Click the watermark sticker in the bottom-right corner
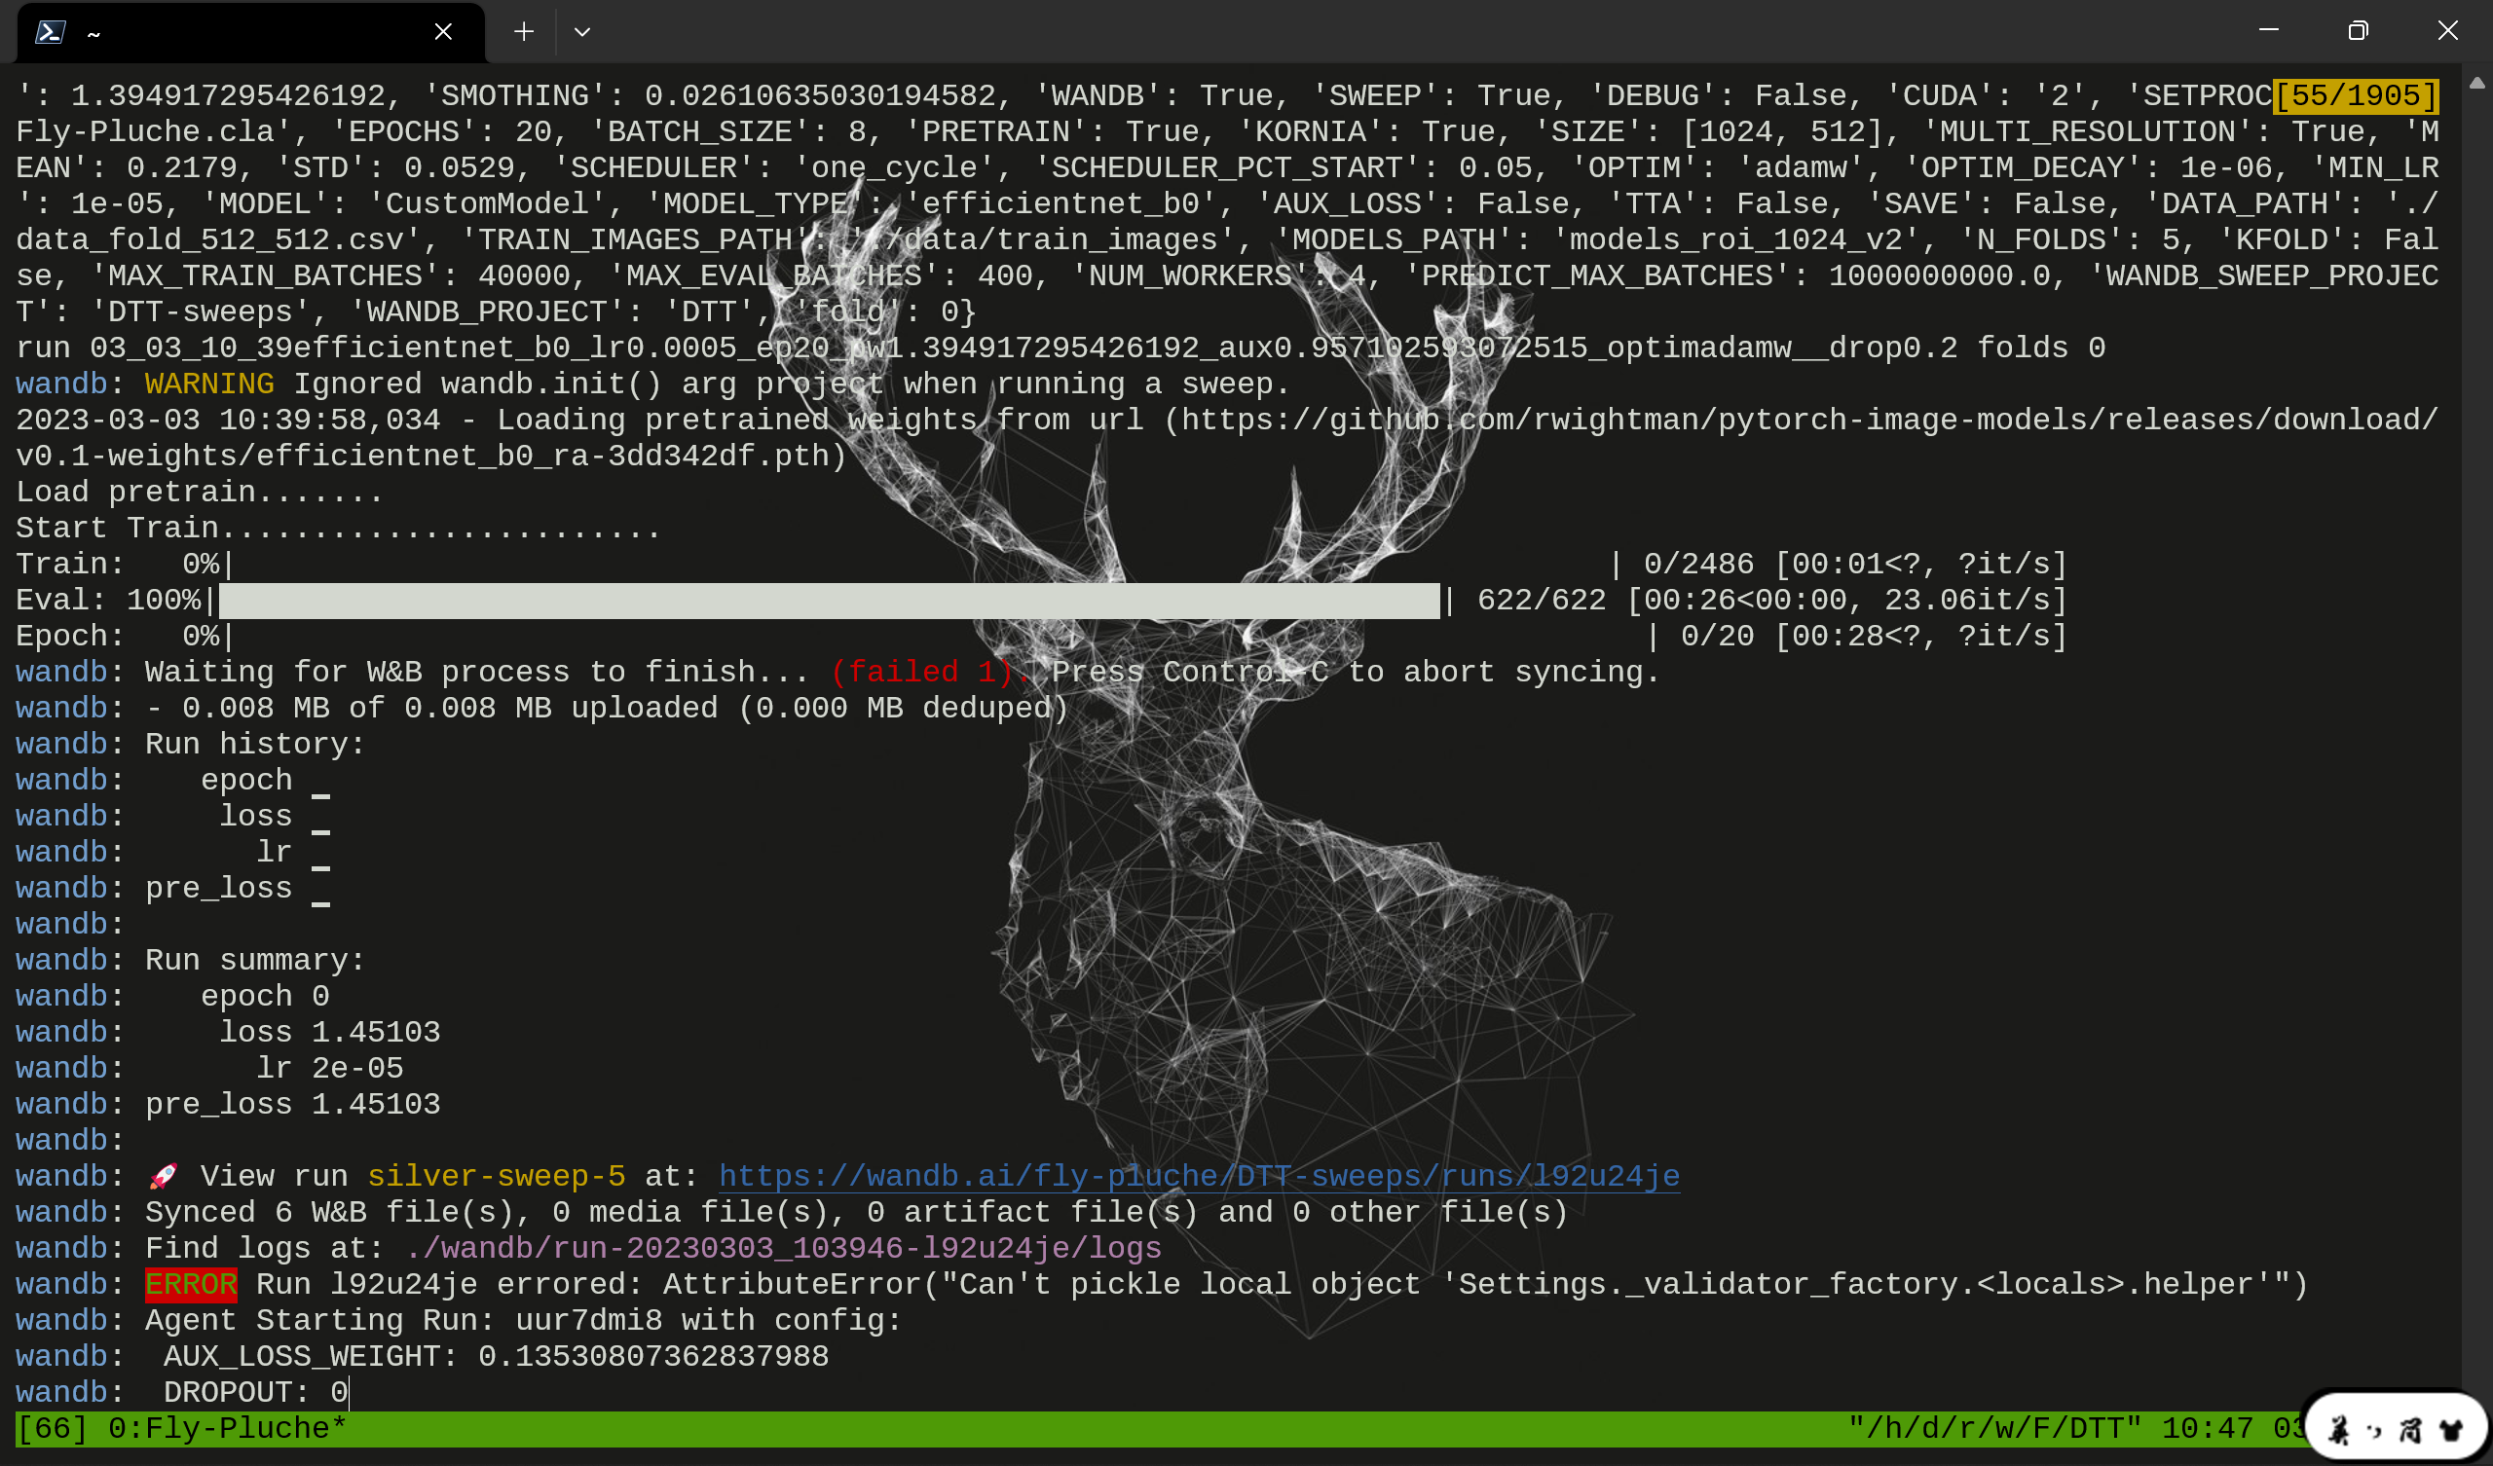The width and height of the screenshot is (2493, 1466). pyautogui.click(x=2398, y=1427)
